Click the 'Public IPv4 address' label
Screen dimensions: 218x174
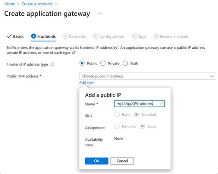[x=23, y=76]
